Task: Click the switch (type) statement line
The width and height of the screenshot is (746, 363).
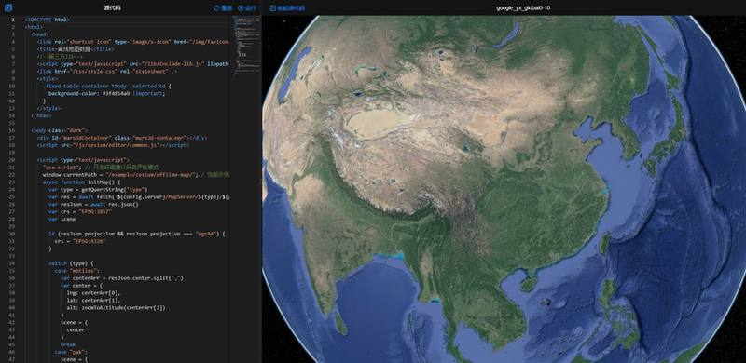Action: 72,263
